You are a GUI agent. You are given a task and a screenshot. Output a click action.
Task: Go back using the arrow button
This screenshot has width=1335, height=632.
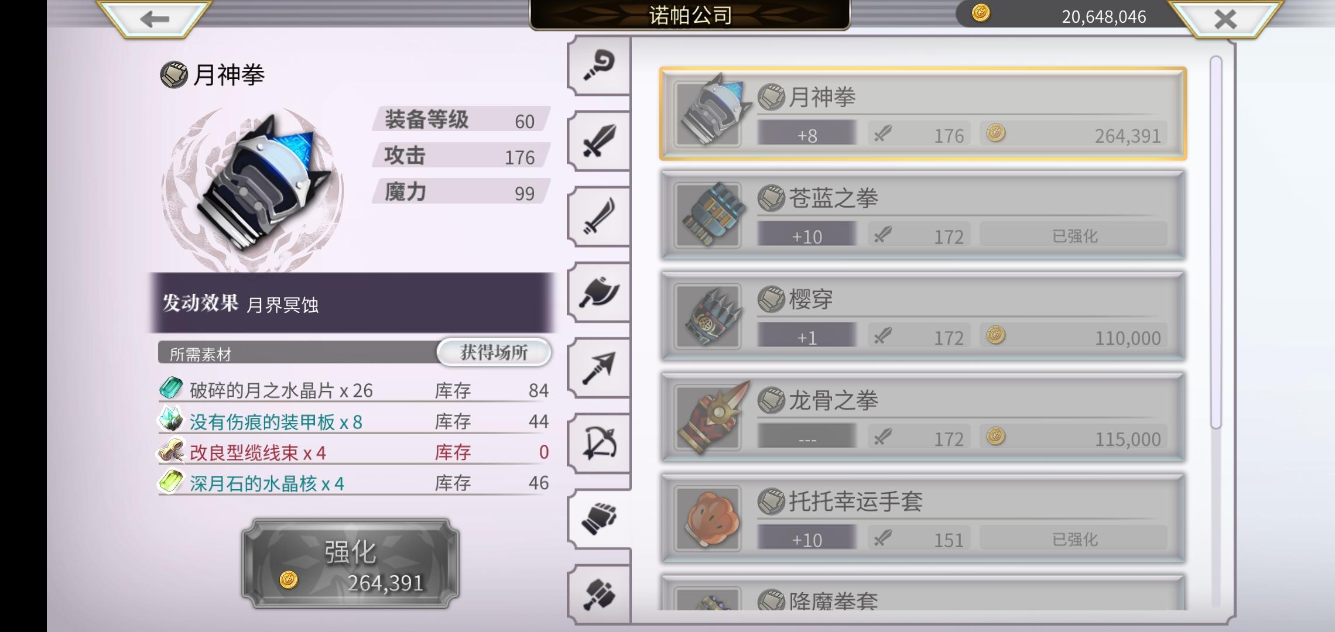tap(155, 19)
